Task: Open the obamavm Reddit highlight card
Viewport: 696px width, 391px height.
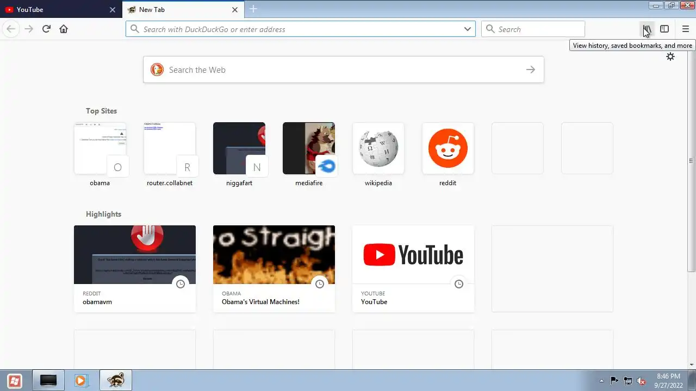Action: pyautogui.click(x=135, y=269)
